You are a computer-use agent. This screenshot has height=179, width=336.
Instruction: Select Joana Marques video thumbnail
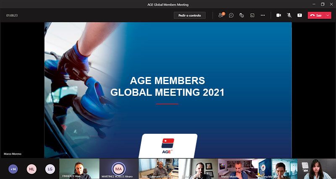coord(278,169)
